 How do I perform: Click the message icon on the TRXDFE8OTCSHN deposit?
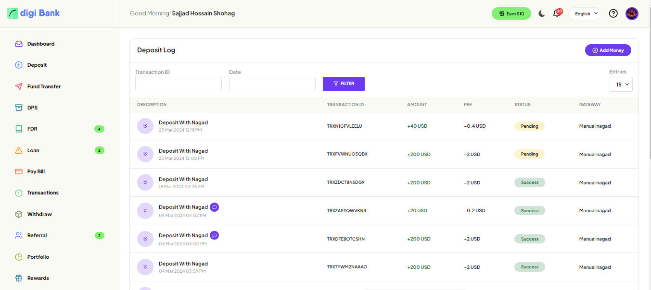point(215,235)
